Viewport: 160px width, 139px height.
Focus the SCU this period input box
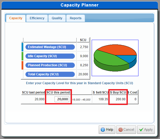tap(62, 99)
